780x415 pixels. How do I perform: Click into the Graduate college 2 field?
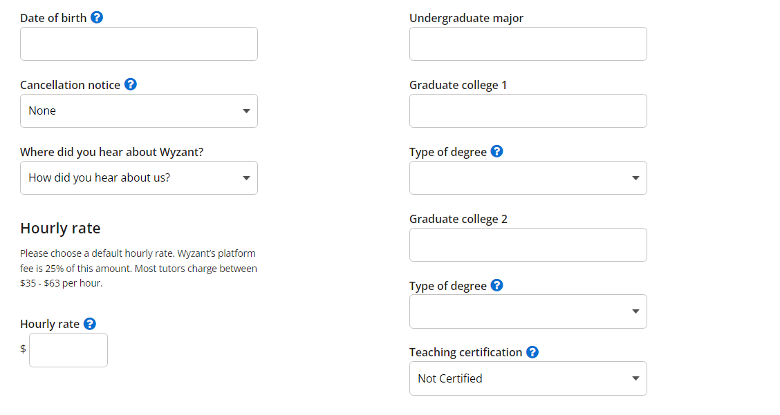click(x=528, y=245)
